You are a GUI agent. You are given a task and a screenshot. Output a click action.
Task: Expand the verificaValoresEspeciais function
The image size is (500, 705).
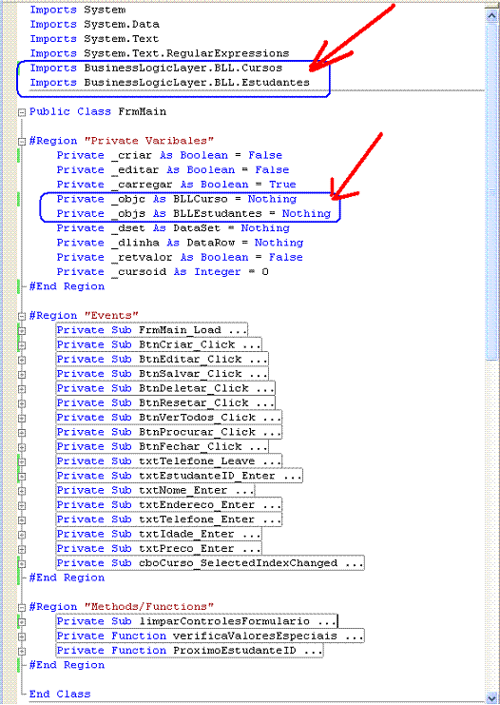22,636
